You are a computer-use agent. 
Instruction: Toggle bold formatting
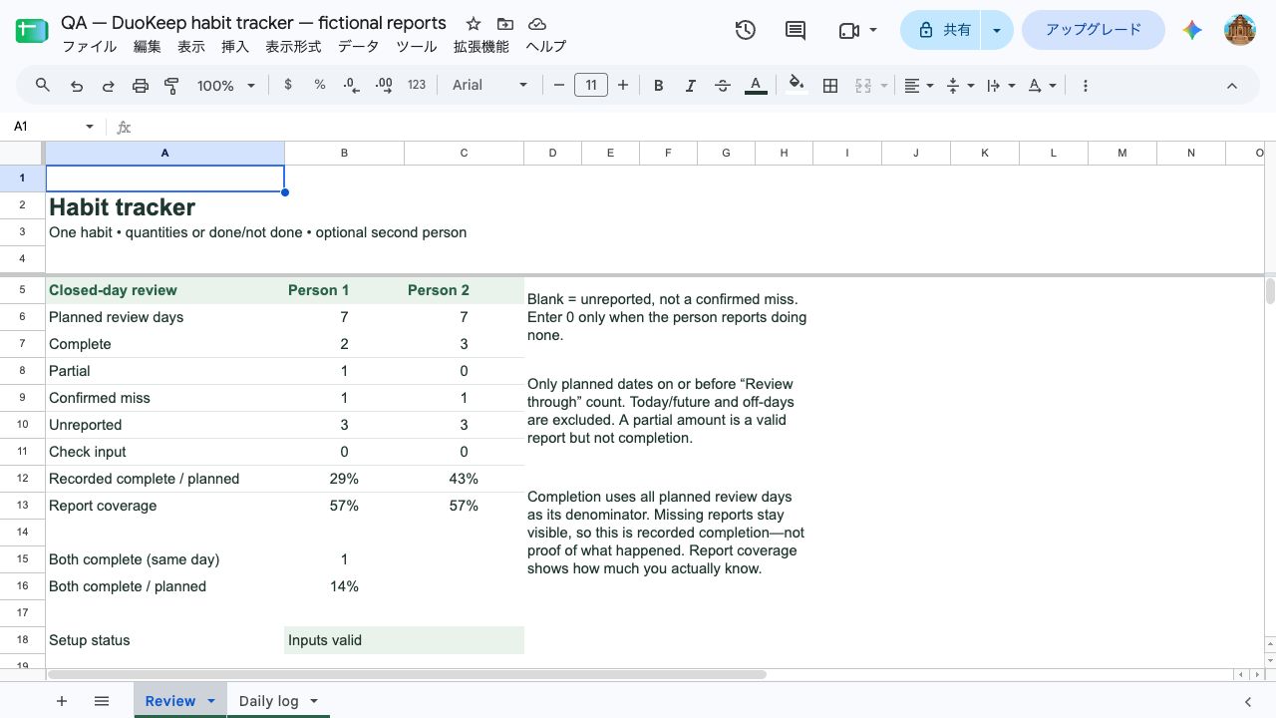pos(658,86)
